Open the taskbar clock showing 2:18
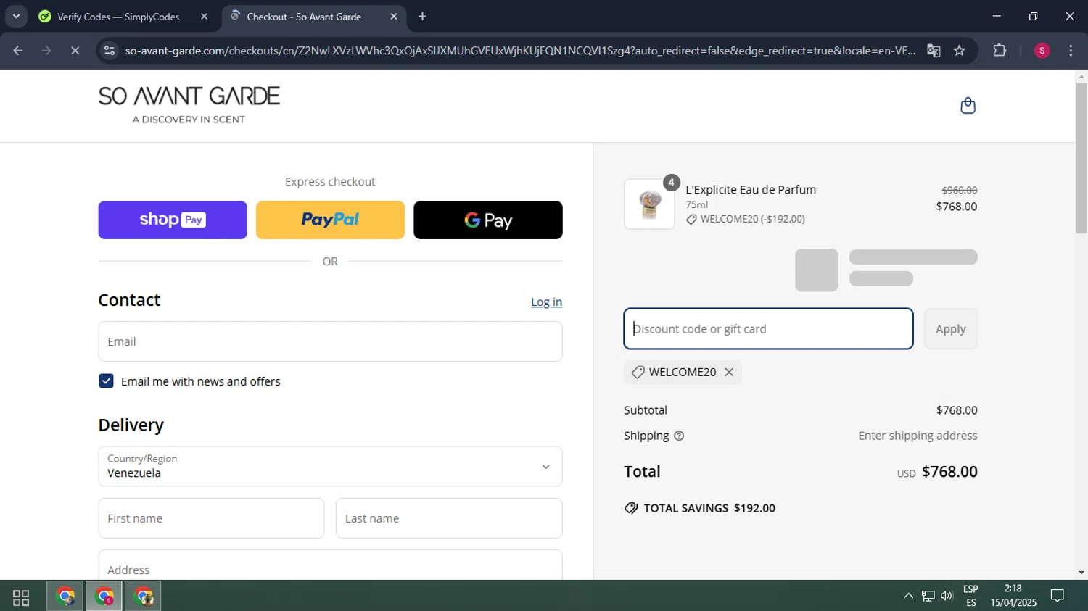1088x611 pixels. [1013, 596]
